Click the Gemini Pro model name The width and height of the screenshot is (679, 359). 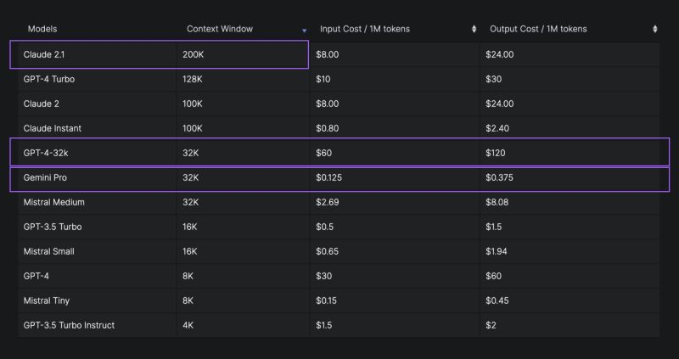(x=46, y=178)
